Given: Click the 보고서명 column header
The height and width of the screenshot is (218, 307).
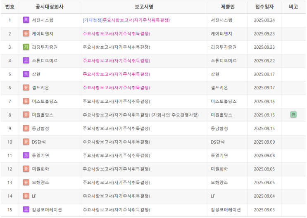Looking at the screenshot, I should coord(144,7).
